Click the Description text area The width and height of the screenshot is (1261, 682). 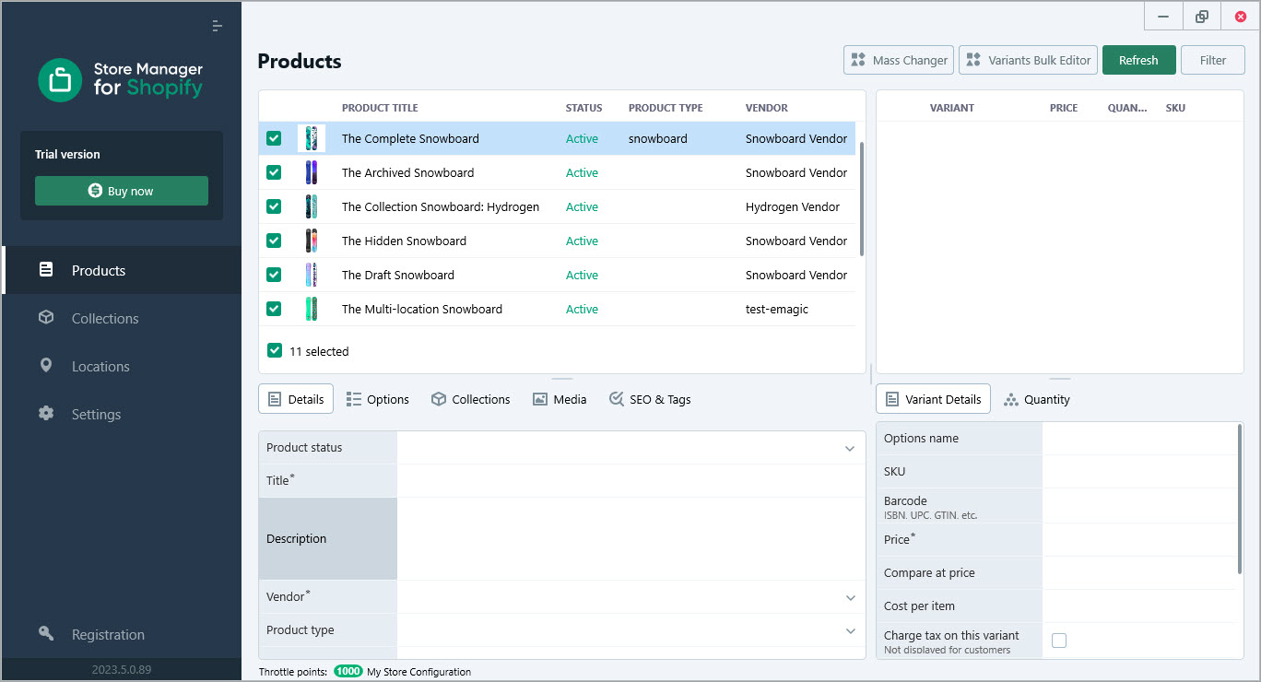[631, 539]
